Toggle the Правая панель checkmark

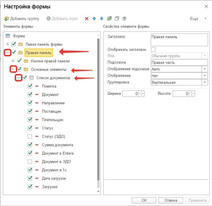coord(14,52)
